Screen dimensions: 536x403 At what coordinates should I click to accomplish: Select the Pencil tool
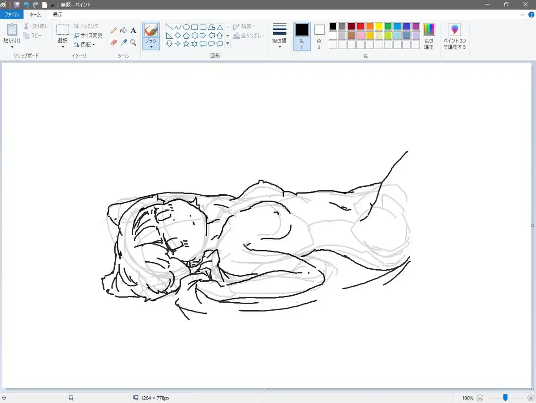pos(113,30)
